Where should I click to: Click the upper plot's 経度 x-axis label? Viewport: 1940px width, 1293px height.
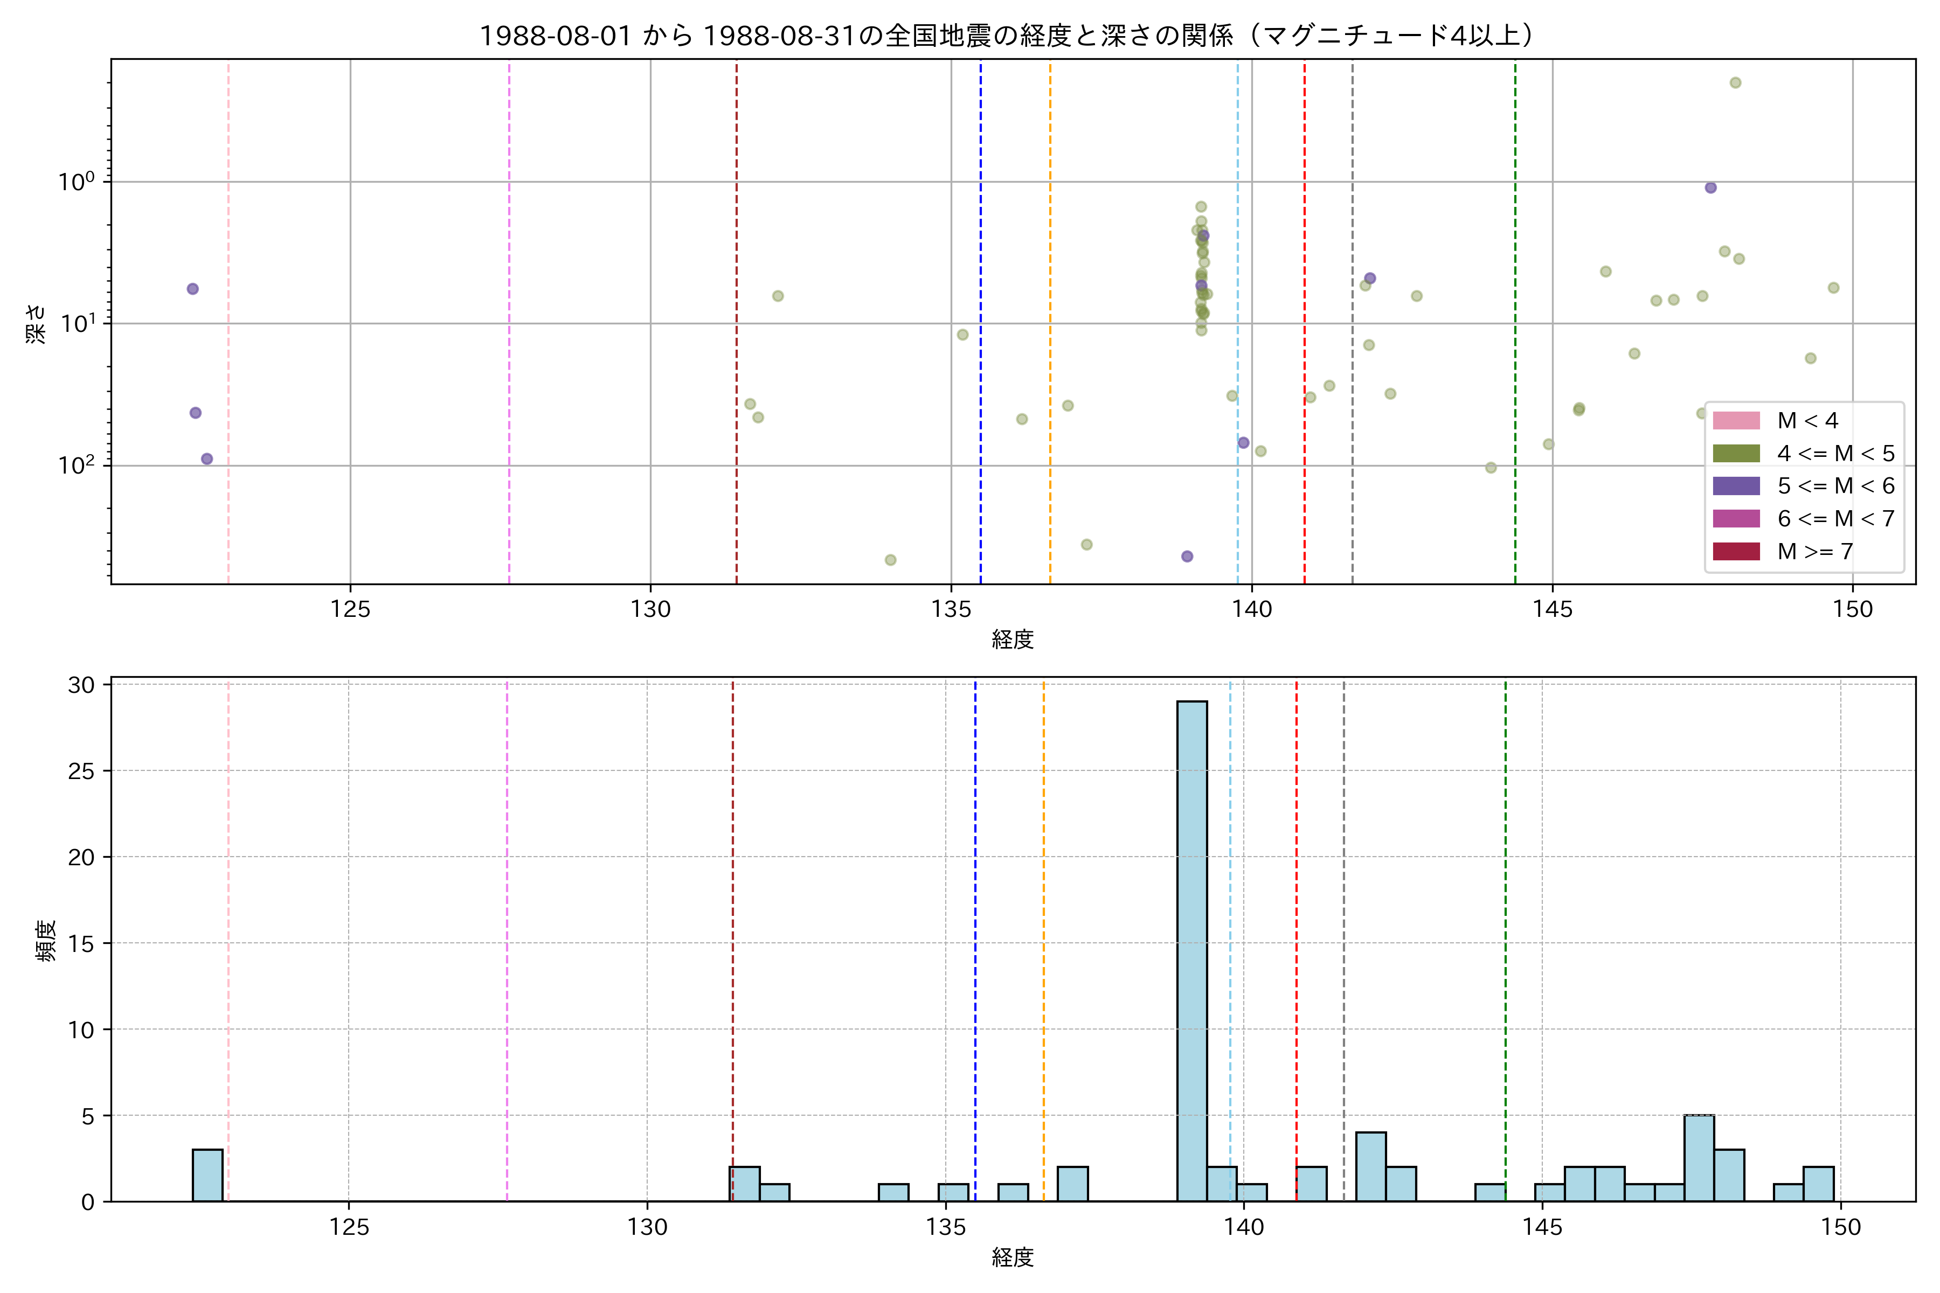pyautogui.click(x=1012, y=639)
